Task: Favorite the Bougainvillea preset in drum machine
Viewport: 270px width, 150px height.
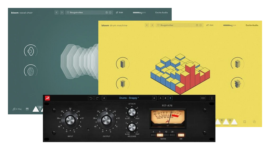Action: click(158, 25)
